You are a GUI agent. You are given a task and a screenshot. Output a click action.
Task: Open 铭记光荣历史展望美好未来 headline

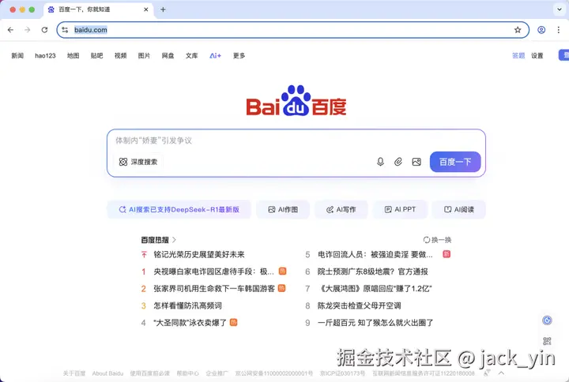(x=199, y=254)
